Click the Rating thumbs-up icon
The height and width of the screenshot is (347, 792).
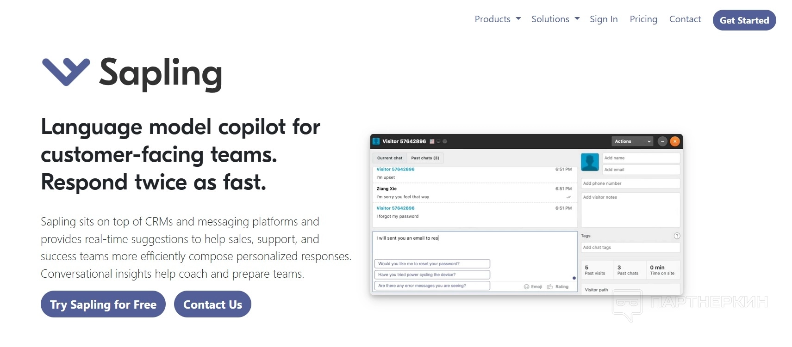[x=550, y=287]
